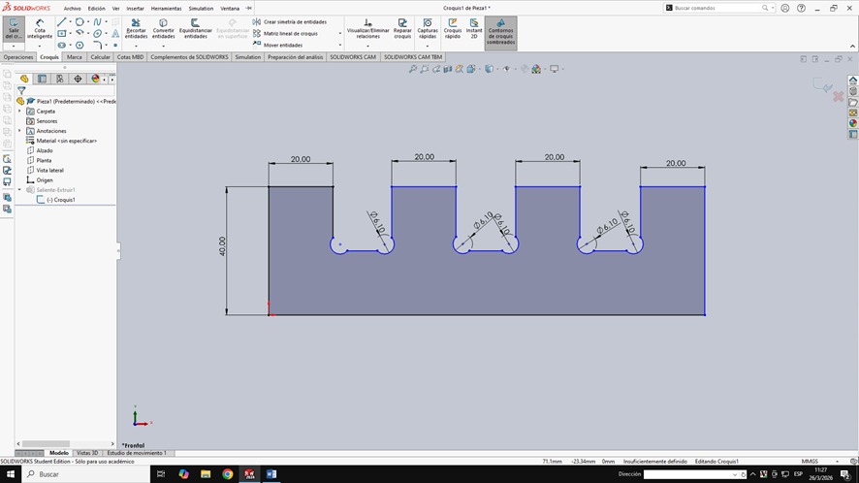
Task: Open Google Chrome from the taskbar
Action: (227, 474)
